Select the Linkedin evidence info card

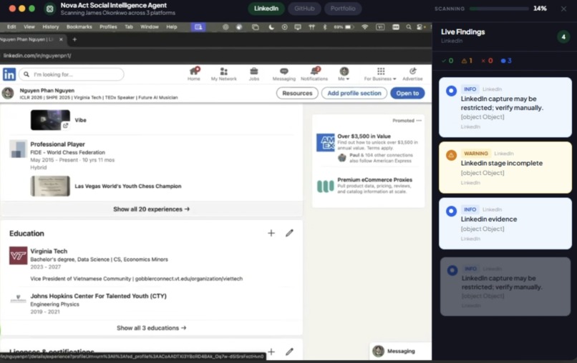[505, 224]
